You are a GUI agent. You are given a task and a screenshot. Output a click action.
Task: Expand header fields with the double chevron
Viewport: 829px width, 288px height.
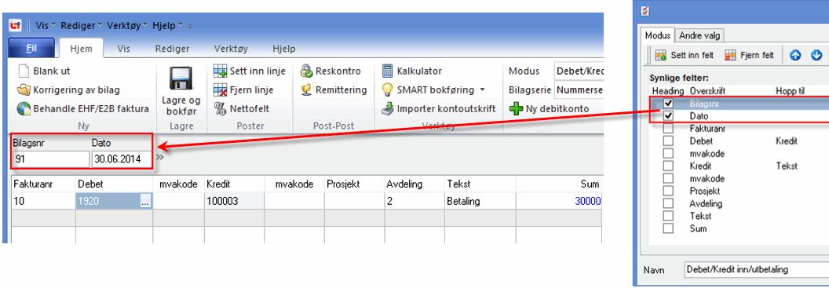tap(160, 157)
